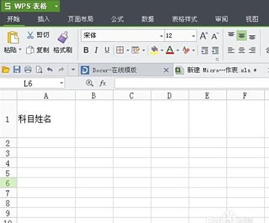Switch to the 插入 tab
Screen dimensions: 269x223
click(x=43, y=19)
